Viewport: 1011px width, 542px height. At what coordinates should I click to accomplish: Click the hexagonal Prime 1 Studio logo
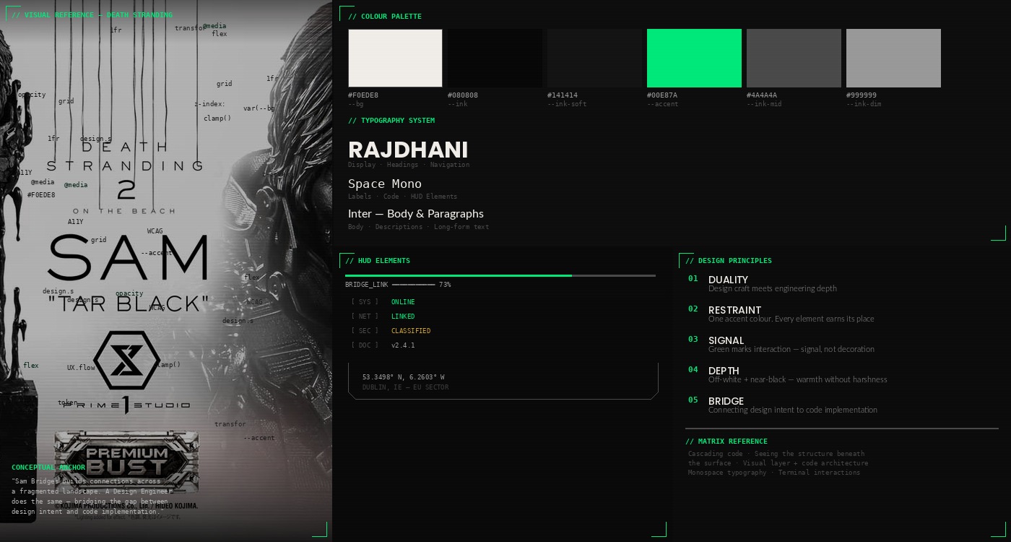[x=127, y=360]
